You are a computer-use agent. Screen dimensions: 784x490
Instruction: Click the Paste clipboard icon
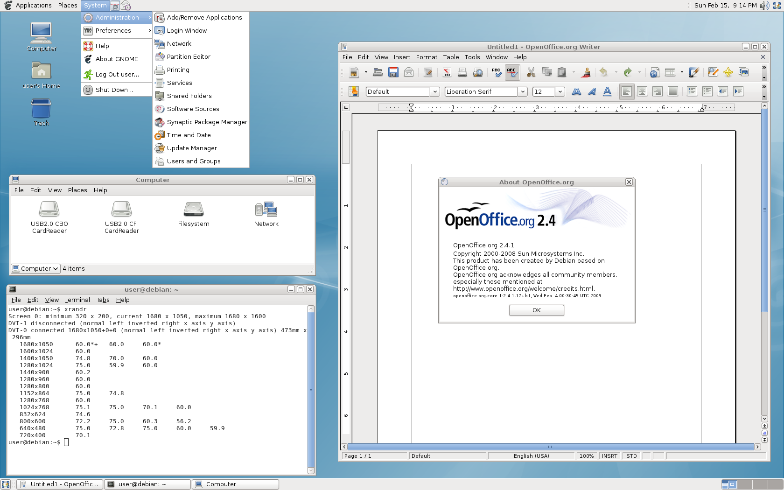click(x=562, y=72)
